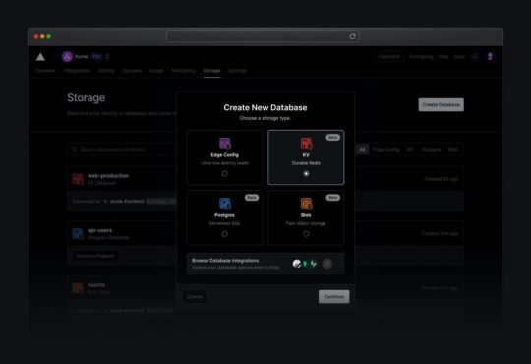Click the green MongoDB leaf integration icon
This screenshot has width=531, height=364.
305,264
